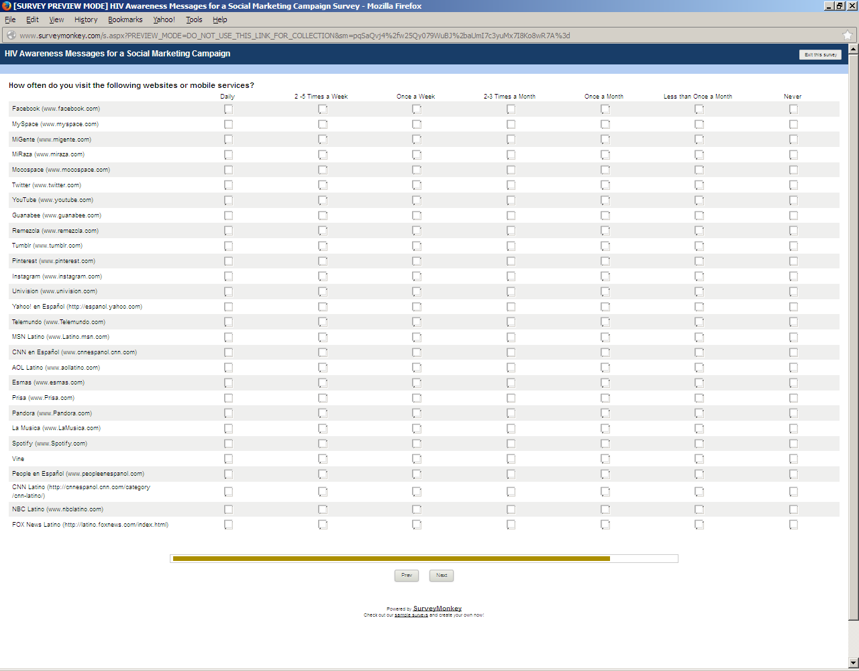Check Never for Facebook

[793, 109]
